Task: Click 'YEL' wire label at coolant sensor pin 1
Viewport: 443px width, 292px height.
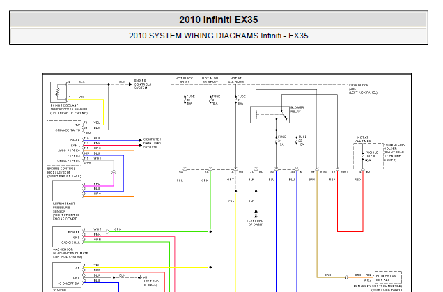Action: pyautogui.click(x=81, y=98)
